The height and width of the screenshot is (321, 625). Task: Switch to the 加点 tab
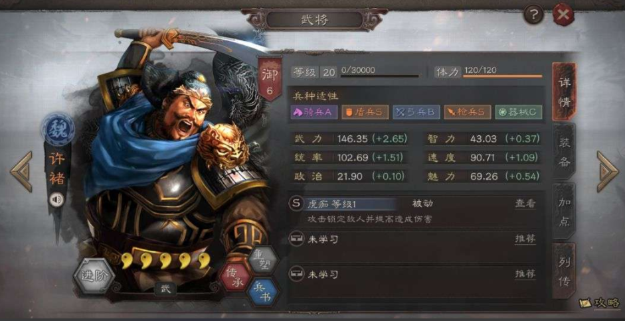pos(564,211)
